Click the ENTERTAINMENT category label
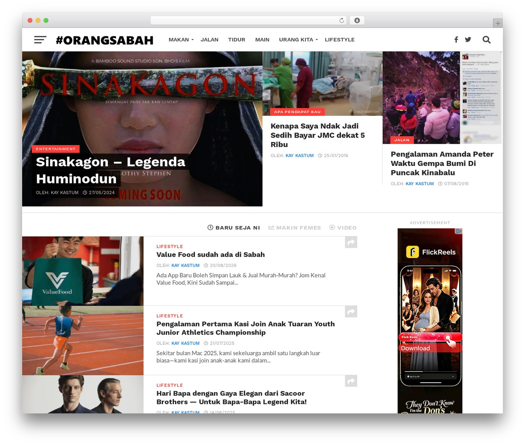525x445 pixels. point(56,149)
